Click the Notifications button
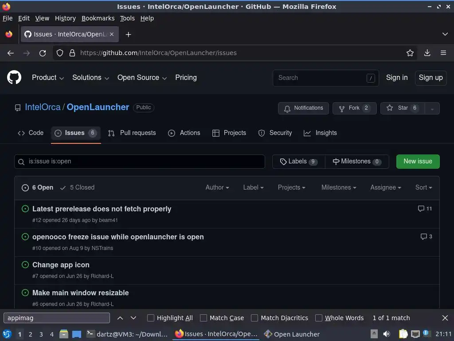 point(303,108)
